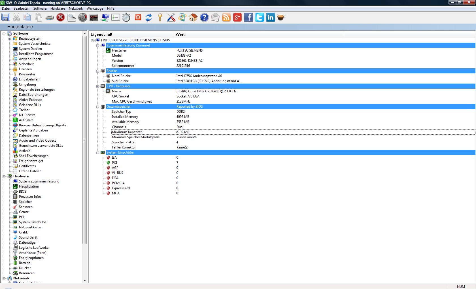Screen dimensions: 476x289
Task: Open the crossed tools options icon
Action: [171, 17]
